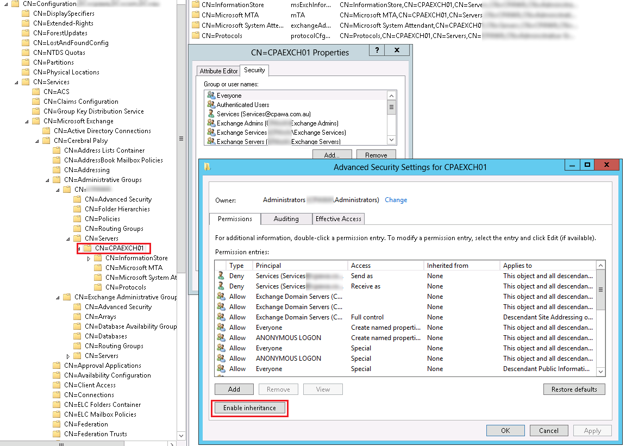Click OK in Advanced Security Settings
626x446 pixels.
tap(505, 430)
